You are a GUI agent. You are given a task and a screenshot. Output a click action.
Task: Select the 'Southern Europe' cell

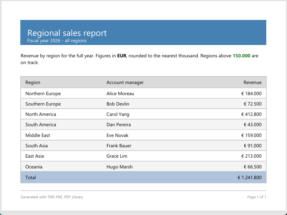tap(43, 104)
